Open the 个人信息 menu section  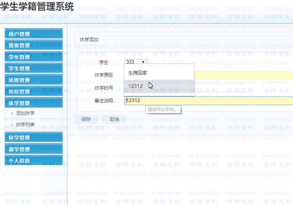click(34, 160)
